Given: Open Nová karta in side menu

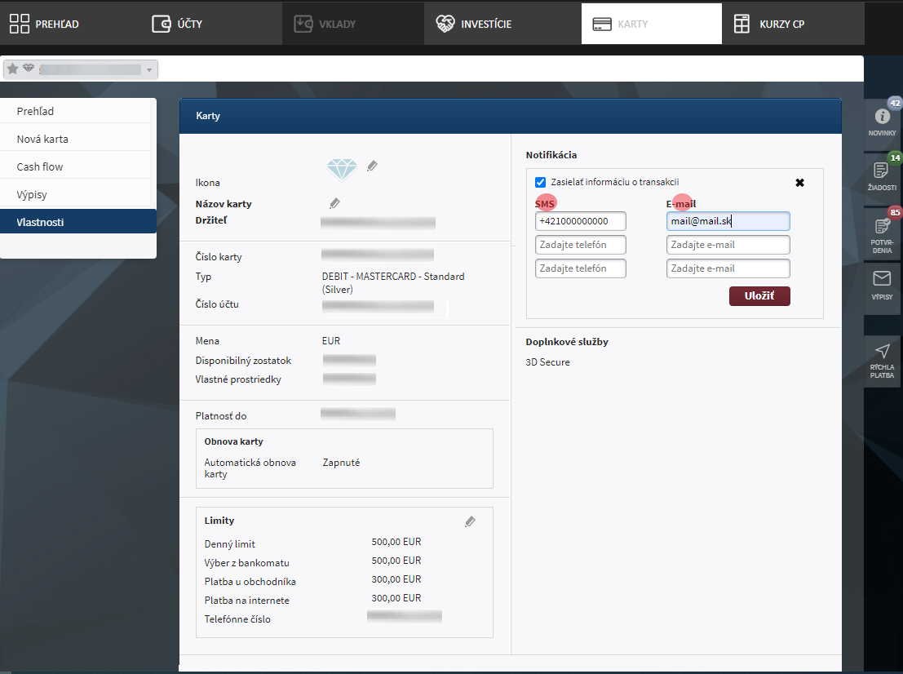Looking at the screenshot, I should click(42, 139).
